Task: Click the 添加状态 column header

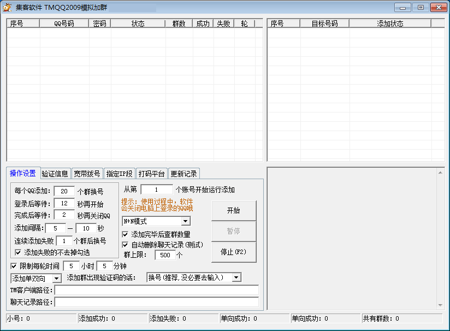Action: click(x=390, y=23)
